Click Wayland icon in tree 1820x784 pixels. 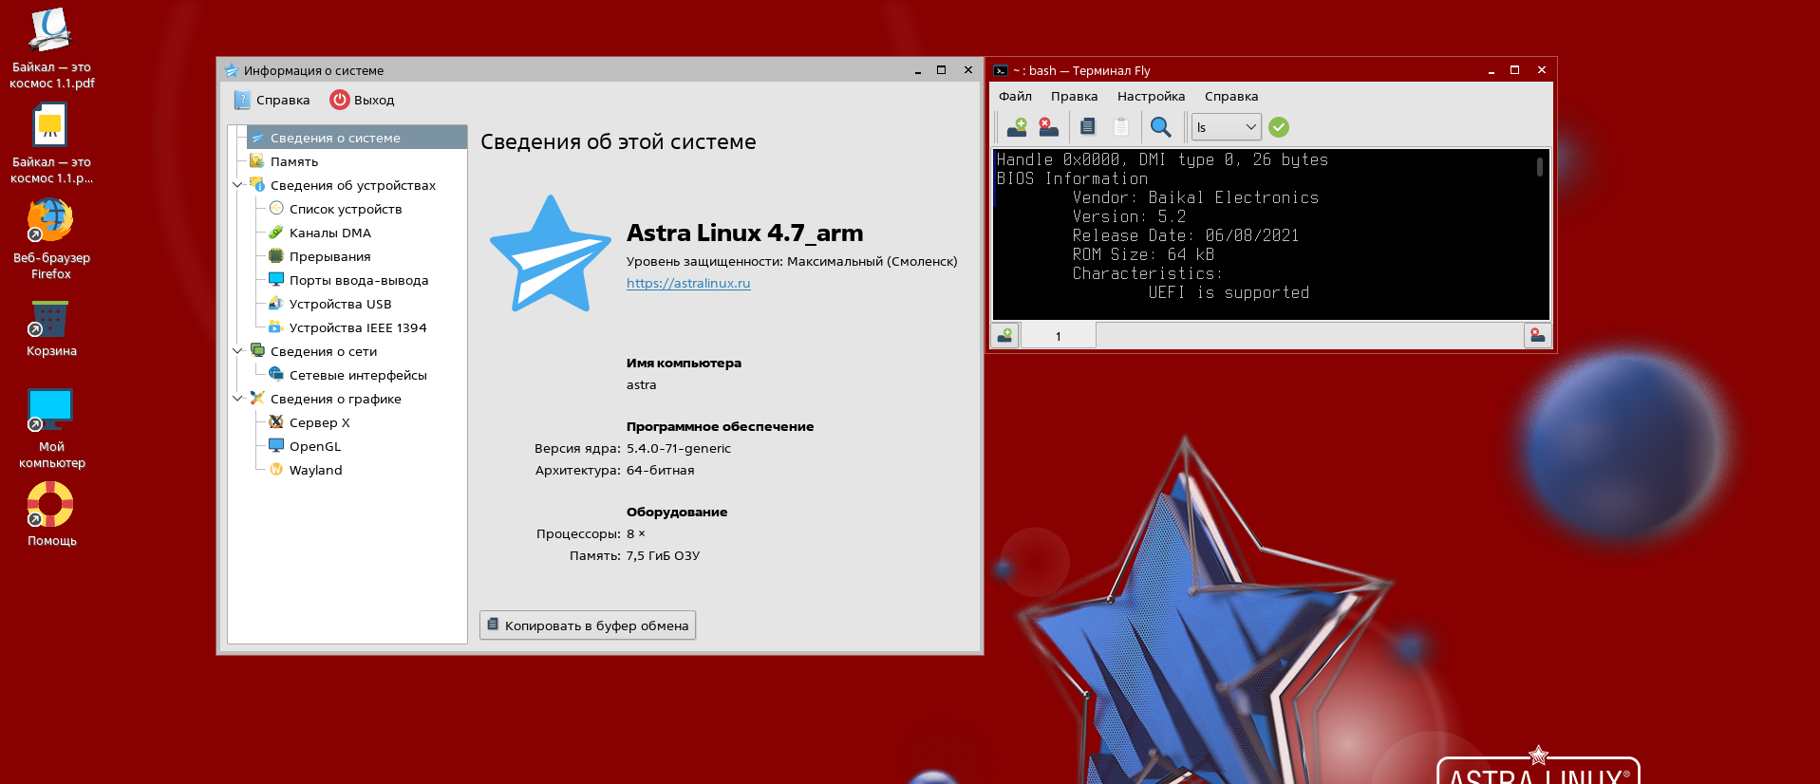click(276, 469)
